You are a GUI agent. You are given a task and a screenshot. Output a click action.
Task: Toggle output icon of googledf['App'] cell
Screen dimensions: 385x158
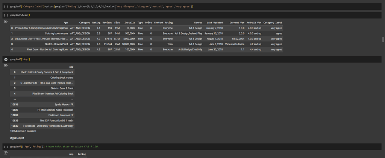tap(6, 65)
